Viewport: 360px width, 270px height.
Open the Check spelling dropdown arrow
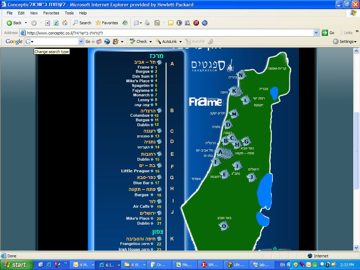tap(150, 41)
